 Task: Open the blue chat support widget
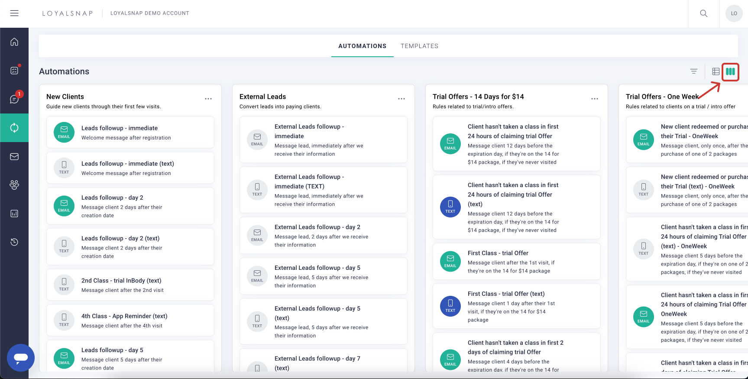click(21, 357)
